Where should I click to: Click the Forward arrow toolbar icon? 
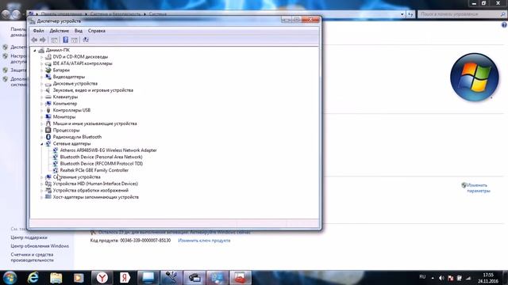pyautogui.click(x=42, y=40)
